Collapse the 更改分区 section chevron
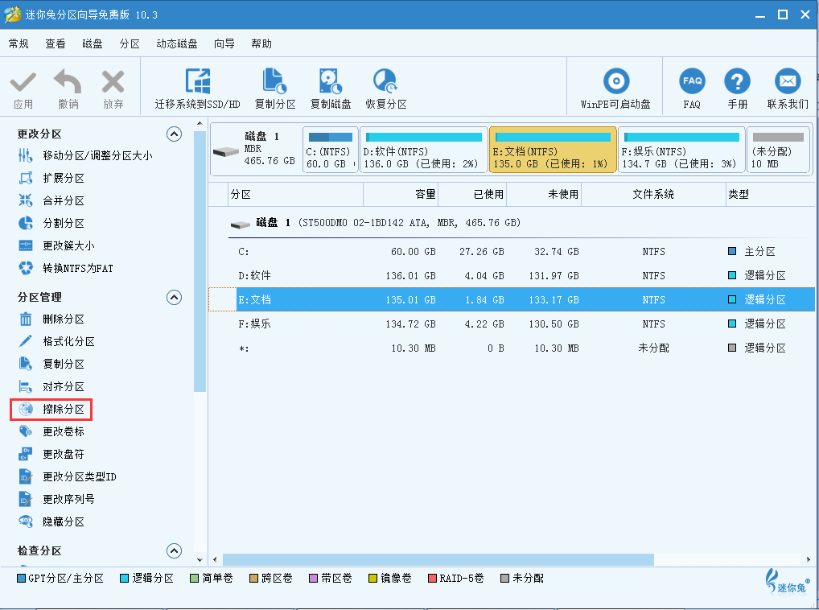The width and height of the screenshot is (819, 610). pos(174,134)
